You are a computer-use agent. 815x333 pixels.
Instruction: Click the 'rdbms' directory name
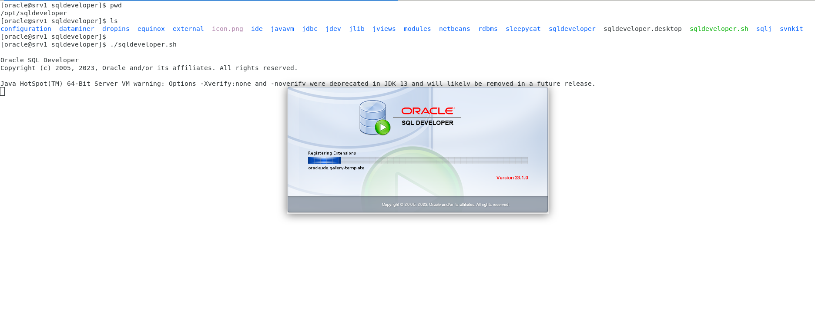click(x=488, y=29)
